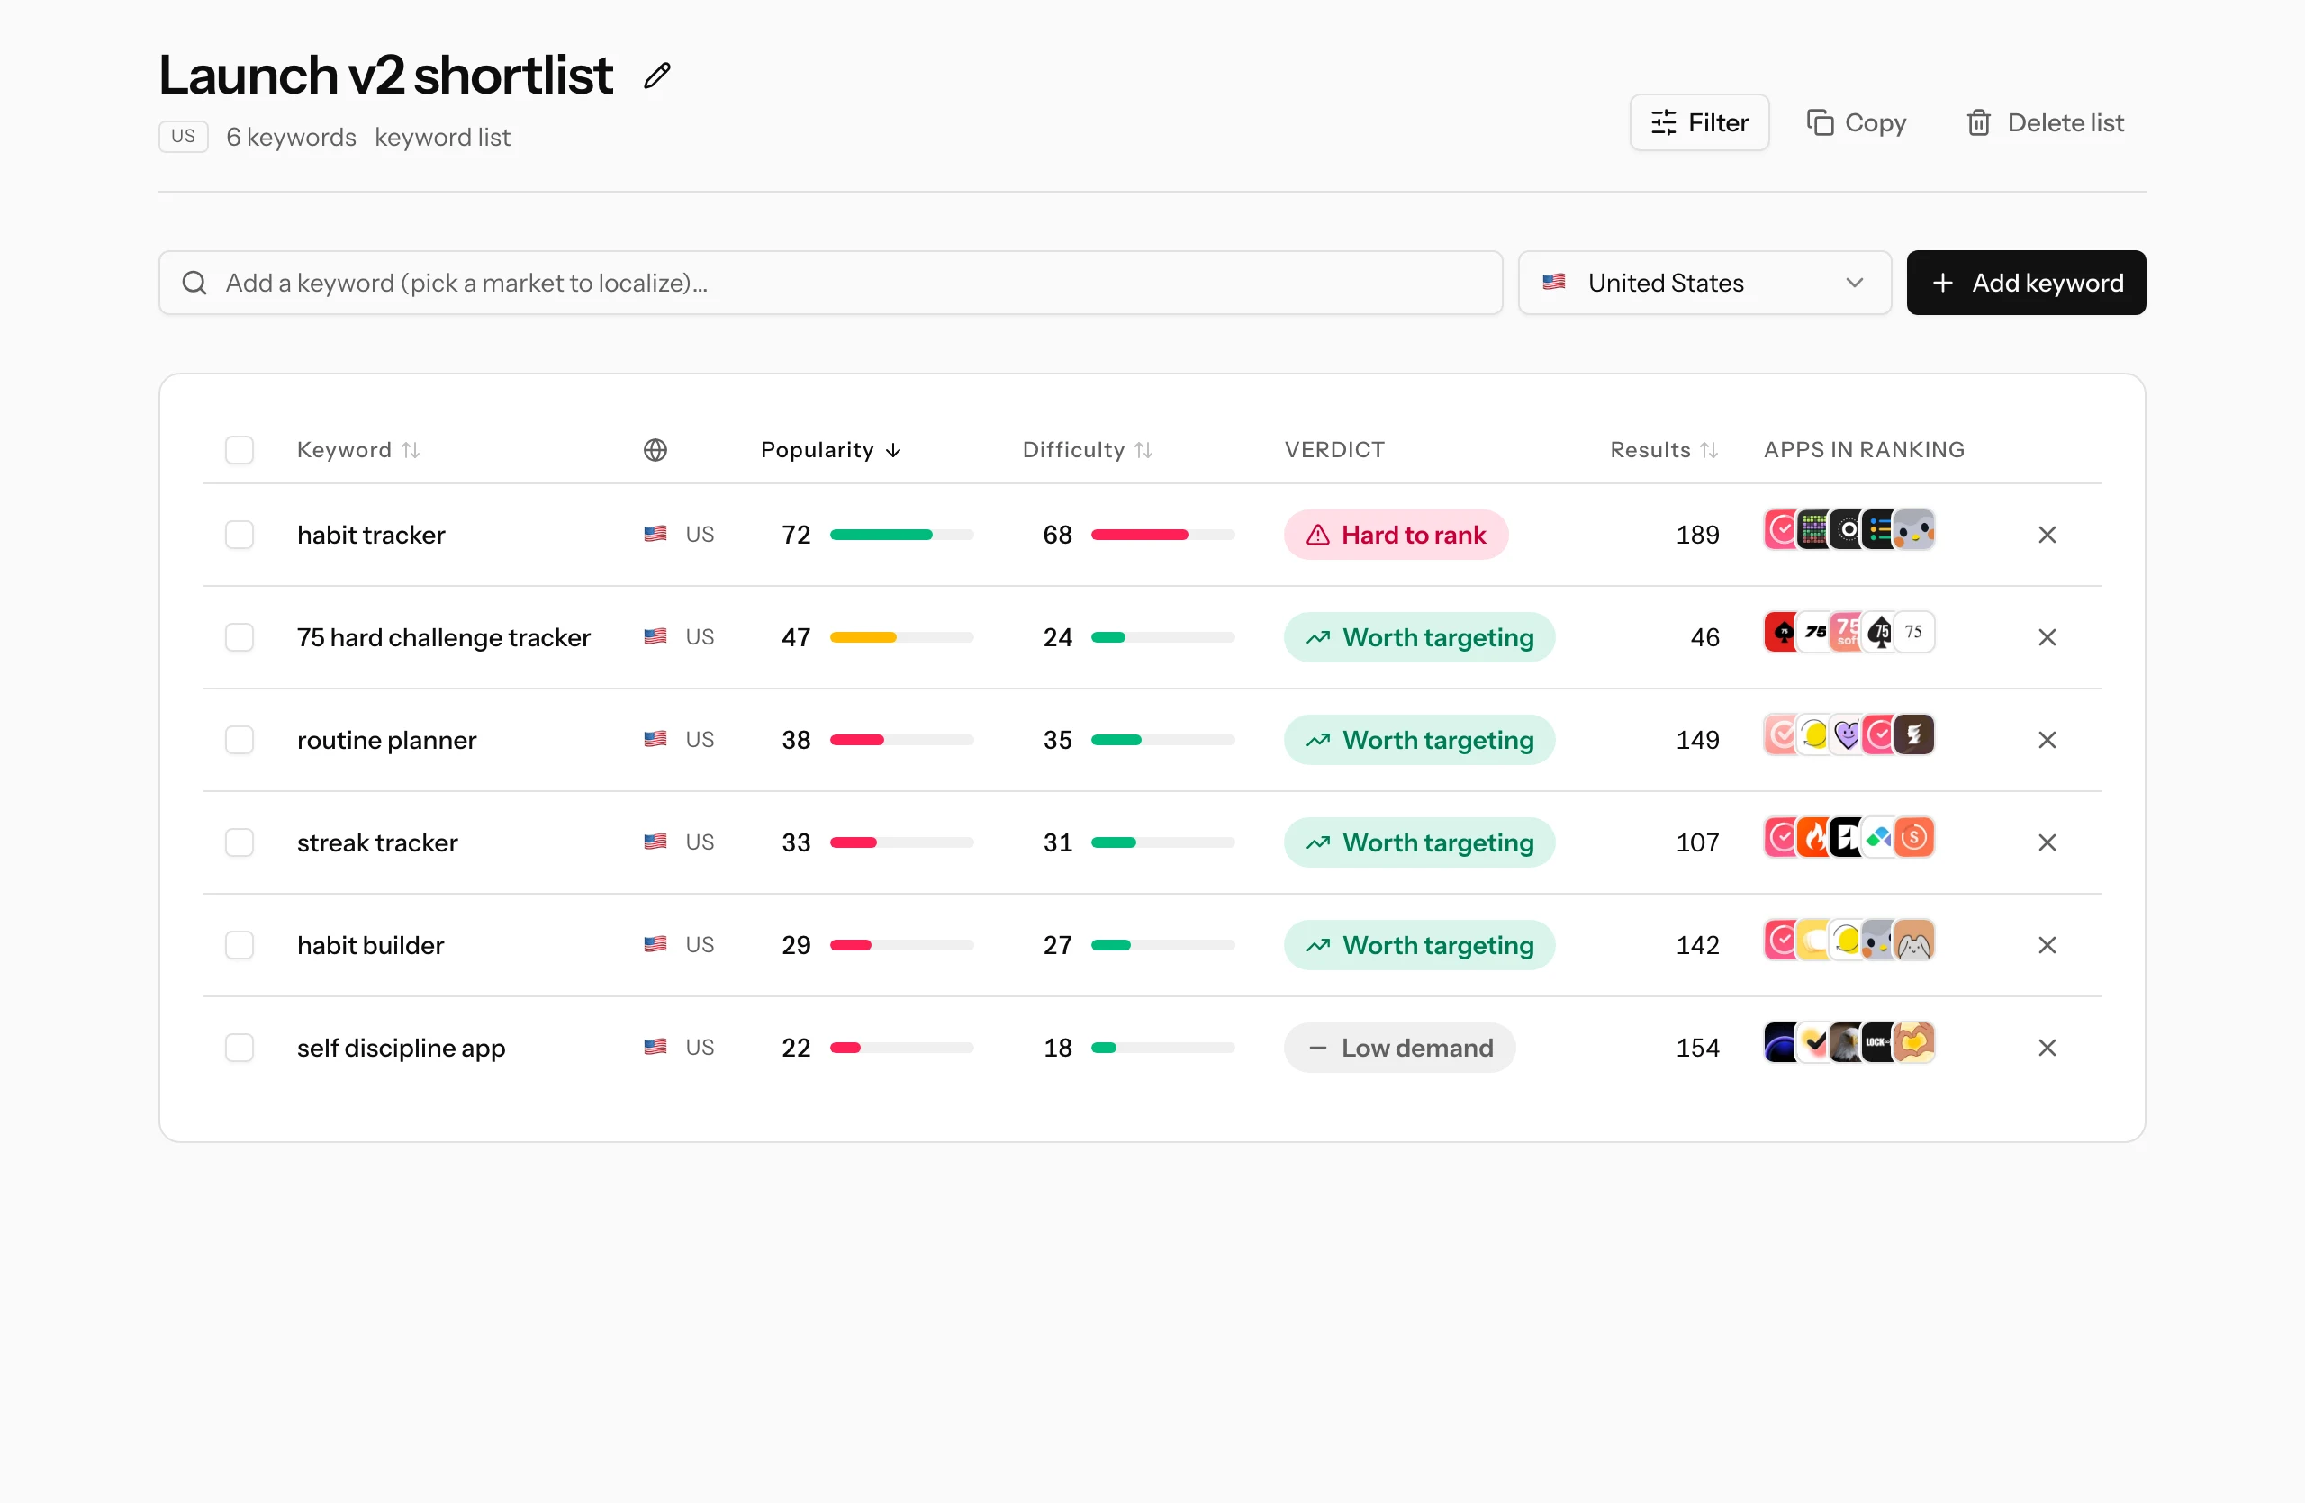
Task: Click the Add keyword button
Action: pyautogui.click(x=2026, y=283)
